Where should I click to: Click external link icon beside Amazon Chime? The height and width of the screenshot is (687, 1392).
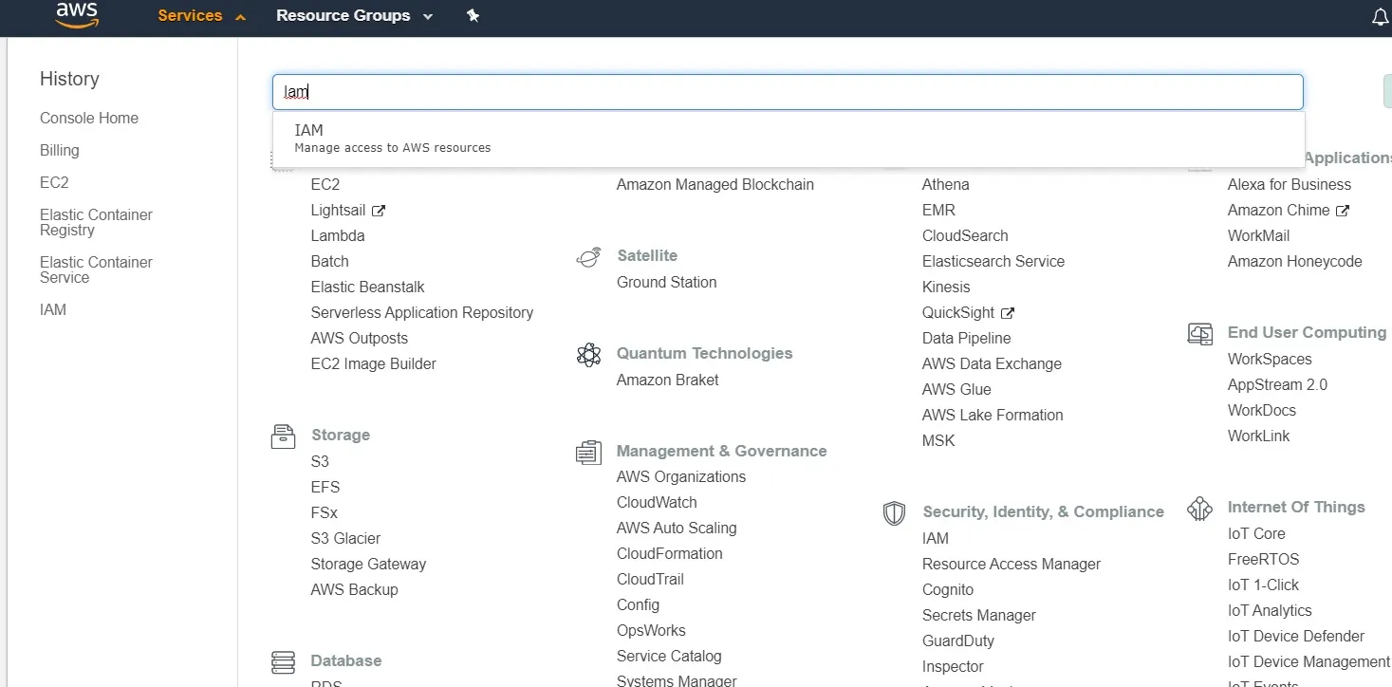[x=1343, y=211]
